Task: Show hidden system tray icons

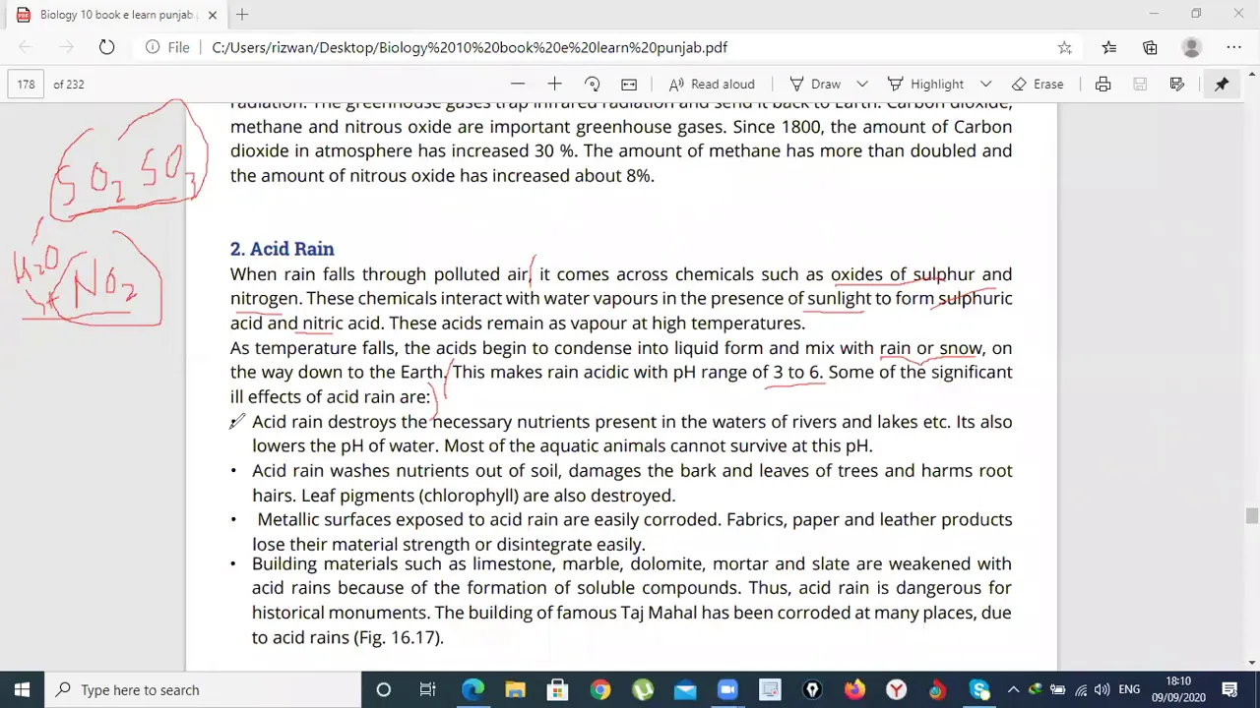Action: pos(1013,690)
